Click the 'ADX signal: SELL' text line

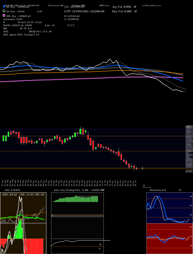point(21,35)
